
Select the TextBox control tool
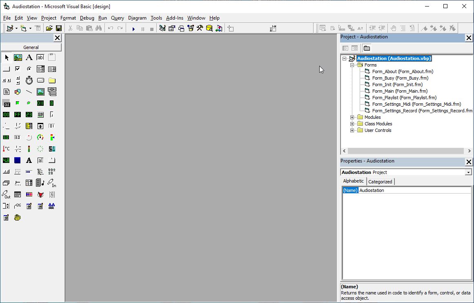[x=40, y=58]
